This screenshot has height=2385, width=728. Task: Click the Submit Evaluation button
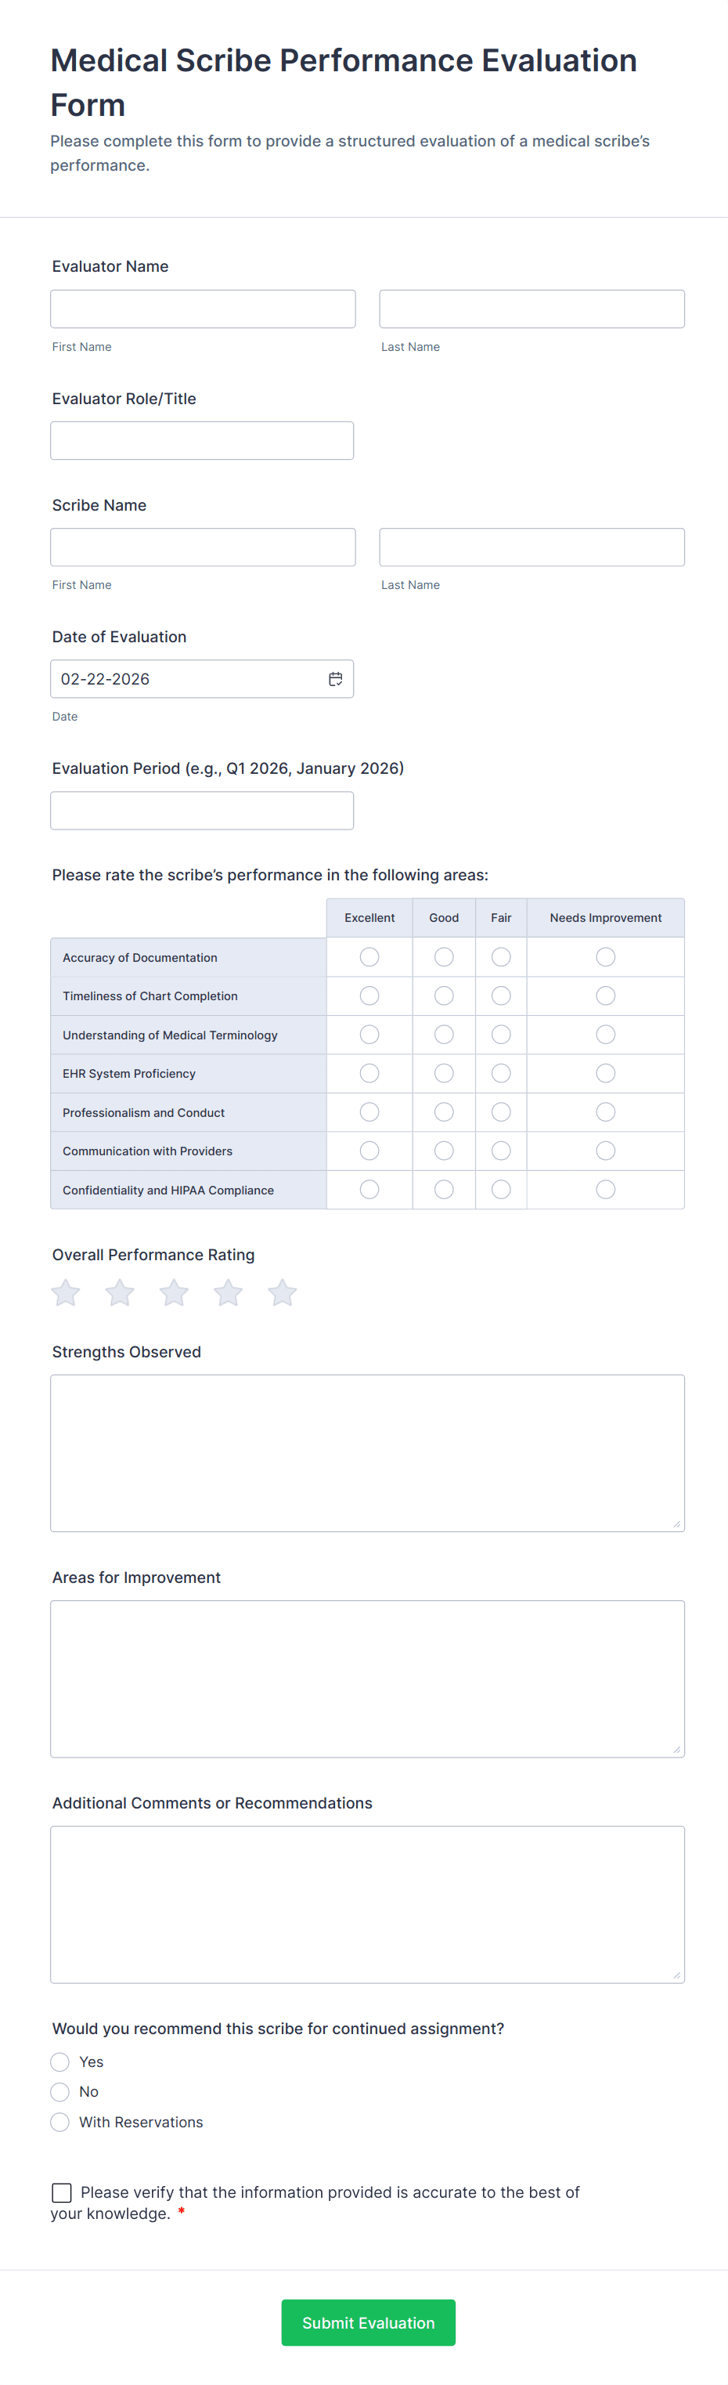tap(368, 2322)
